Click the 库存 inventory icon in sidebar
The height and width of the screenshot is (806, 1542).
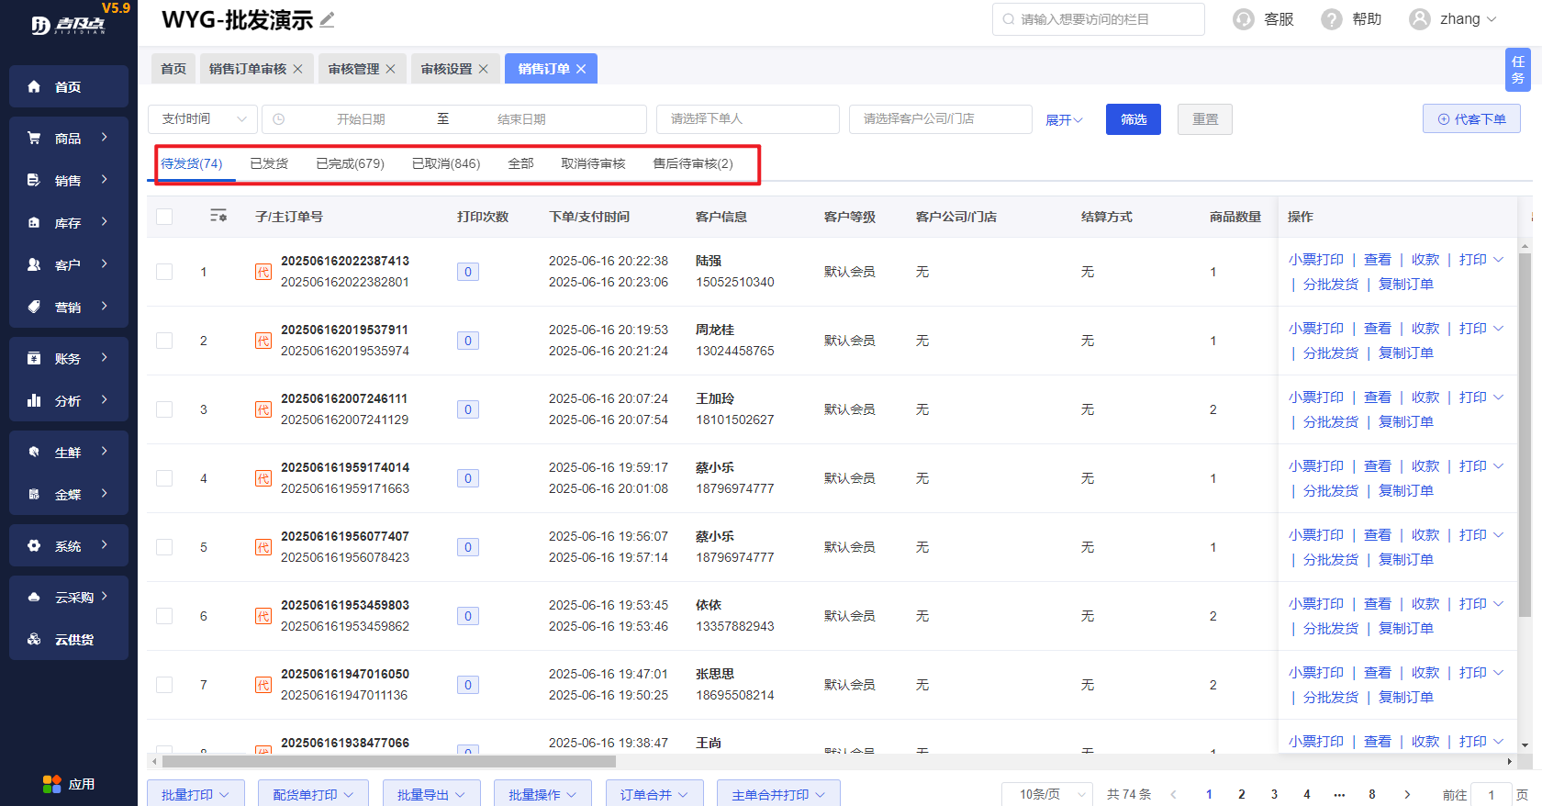click(34, 222)
